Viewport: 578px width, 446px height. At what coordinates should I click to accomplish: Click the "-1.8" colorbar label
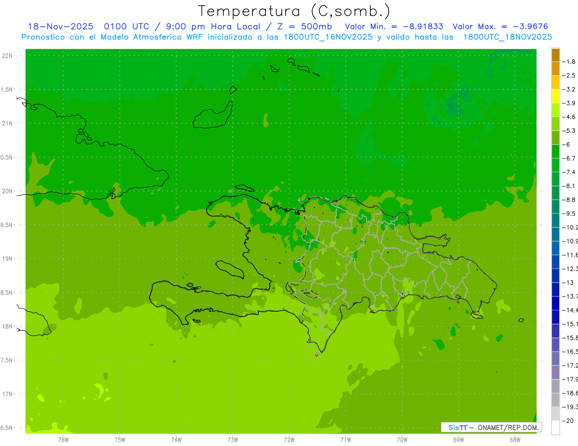pyautogui.click(x=569, y=62)
